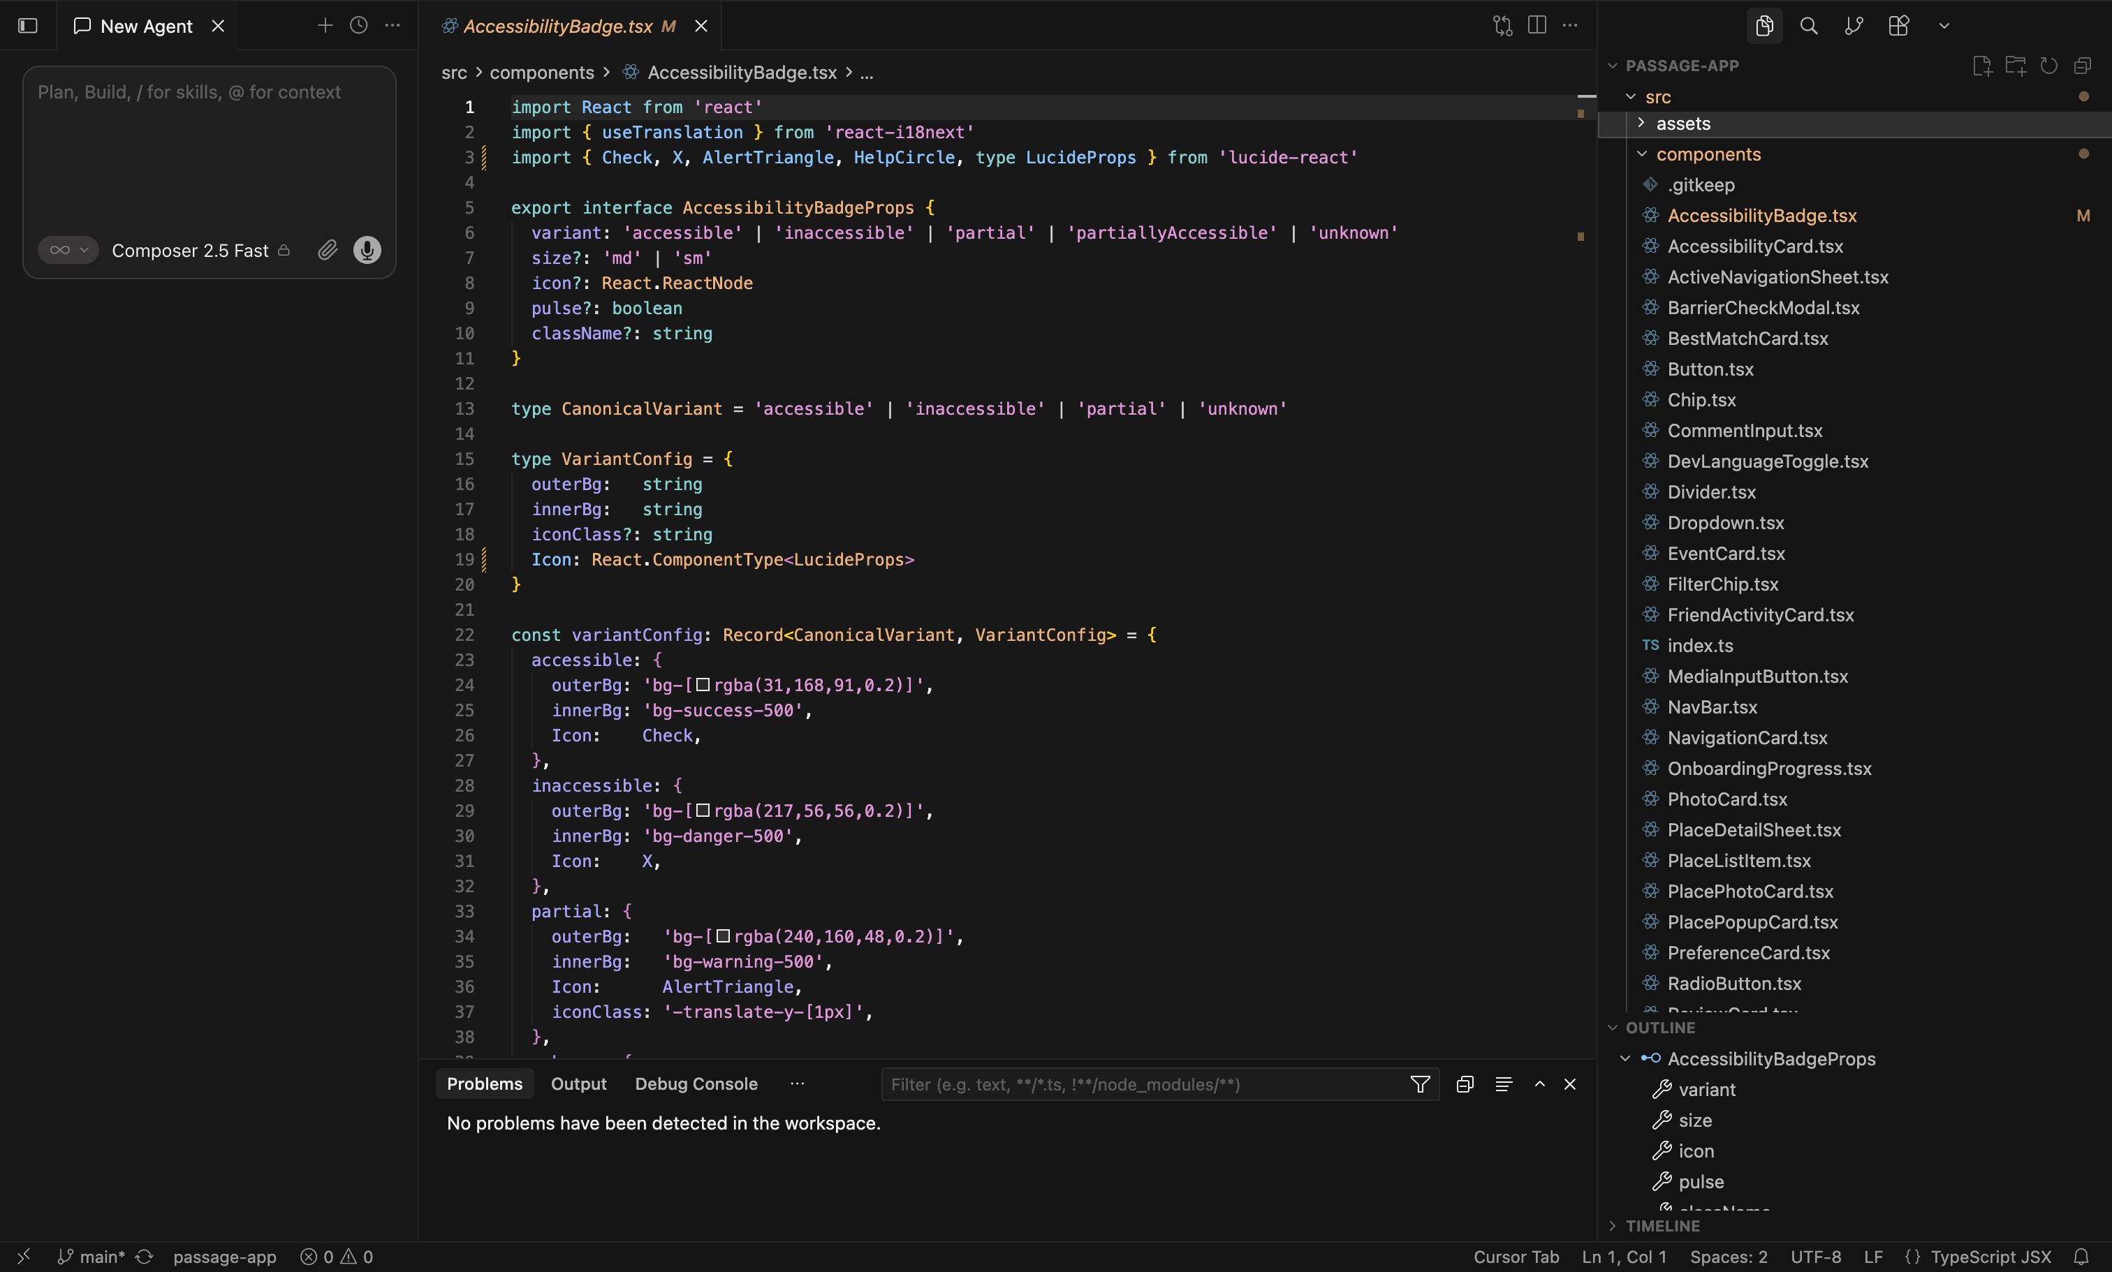Image resolution: width=2112 pixels, height=1272 pixels.
Task: Open more options in agent panel header
Action: [x=393, y=26]
